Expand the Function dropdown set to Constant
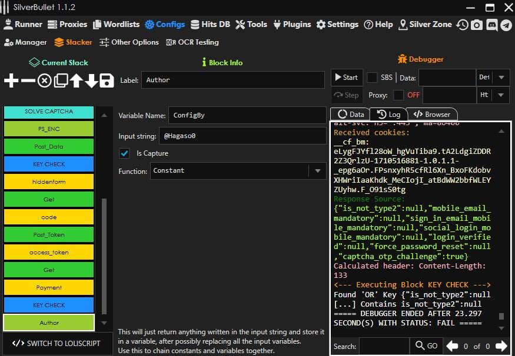The height and width of the screenshot is (356, 515). [x=317, y=171]
